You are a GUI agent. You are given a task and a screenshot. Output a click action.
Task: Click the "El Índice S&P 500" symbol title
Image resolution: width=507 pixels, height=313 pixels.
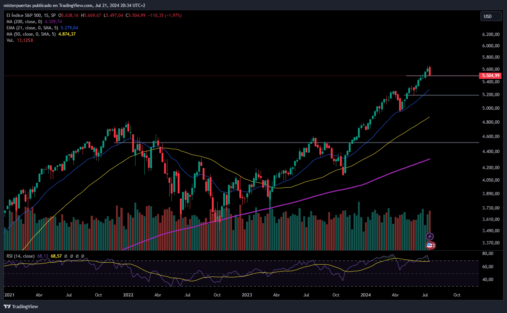click(23, 15)
